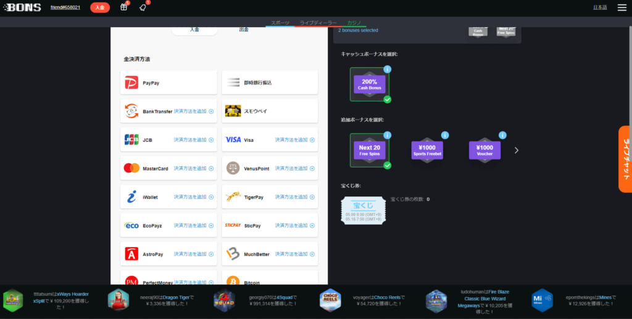Select PayPay payment method
The height and width of the screenshot is (319, 632).
tap(168, 83)
